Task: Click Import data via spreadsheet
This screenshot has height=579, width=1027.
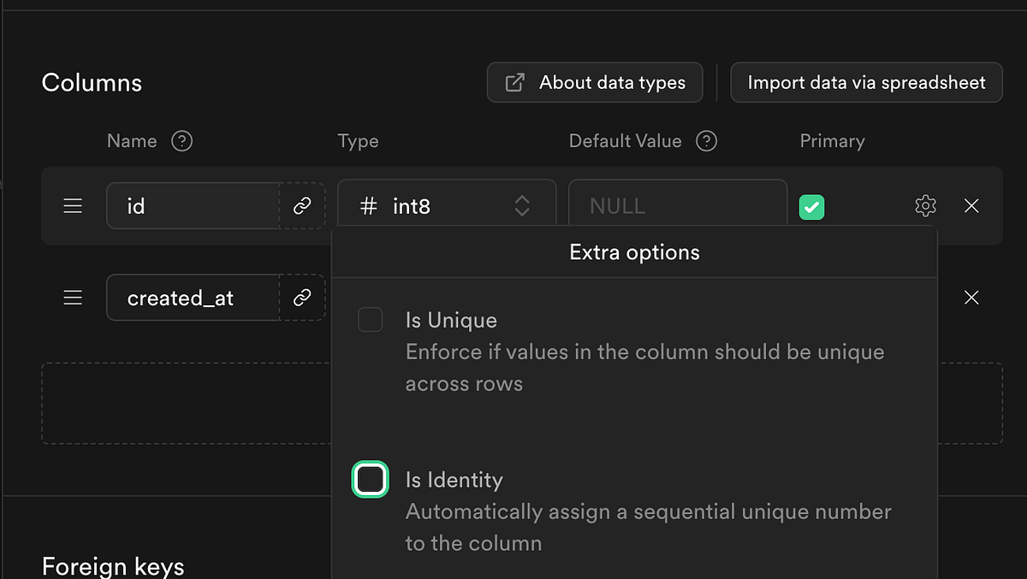Action: [866, 82]
